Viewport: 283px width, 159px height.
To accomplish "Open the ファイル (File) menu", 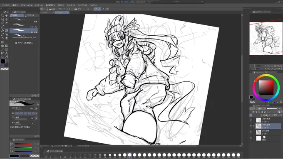I will click(6, 5).
